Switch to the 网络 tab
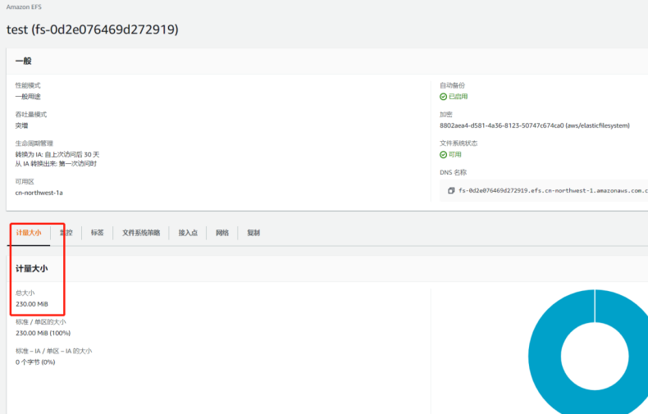This screenshot has width=648, height=414. coord(222,233)
